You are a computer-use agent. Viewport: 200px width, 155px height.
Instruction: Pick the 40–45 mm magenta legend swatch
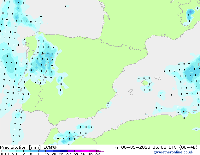point(85,151)
